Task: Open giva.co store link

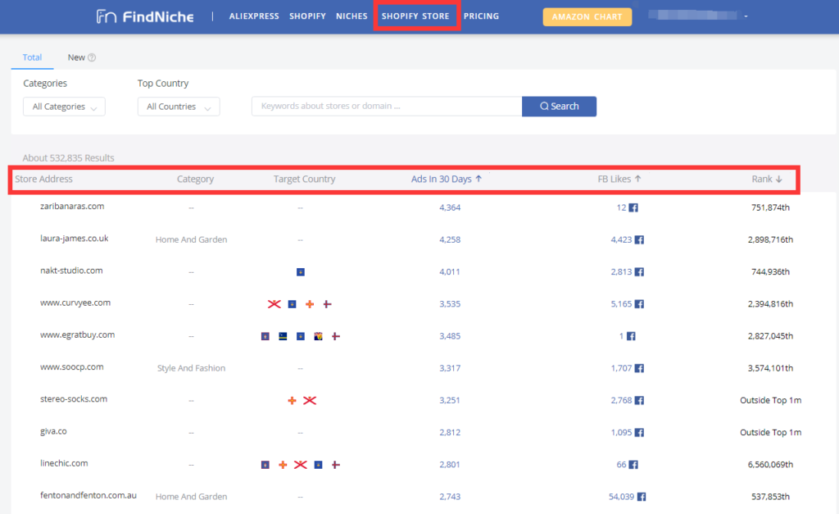Action: pos(53,431)
